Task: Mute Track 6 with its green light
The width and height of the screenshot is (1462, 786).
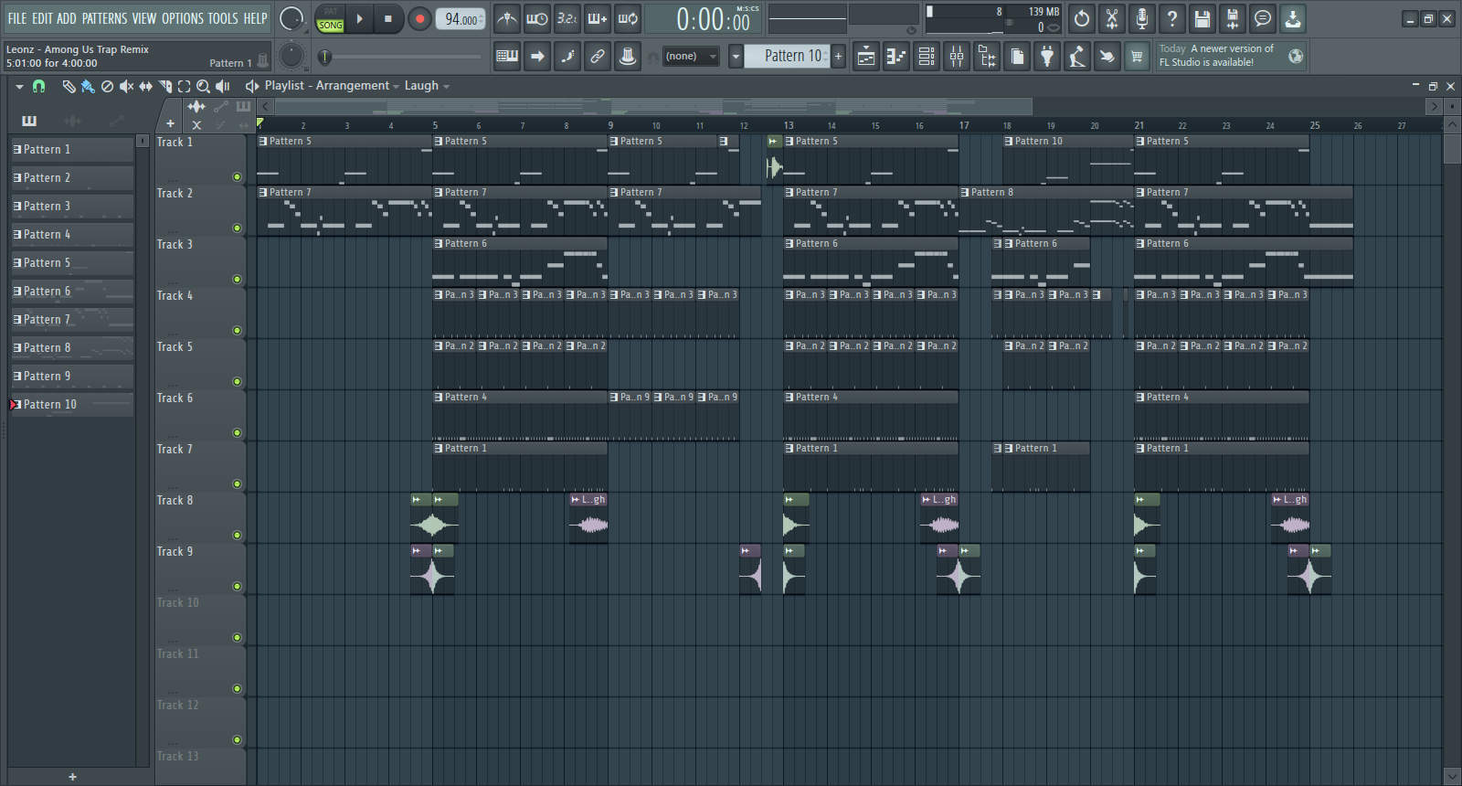Action: click(237, 433)
